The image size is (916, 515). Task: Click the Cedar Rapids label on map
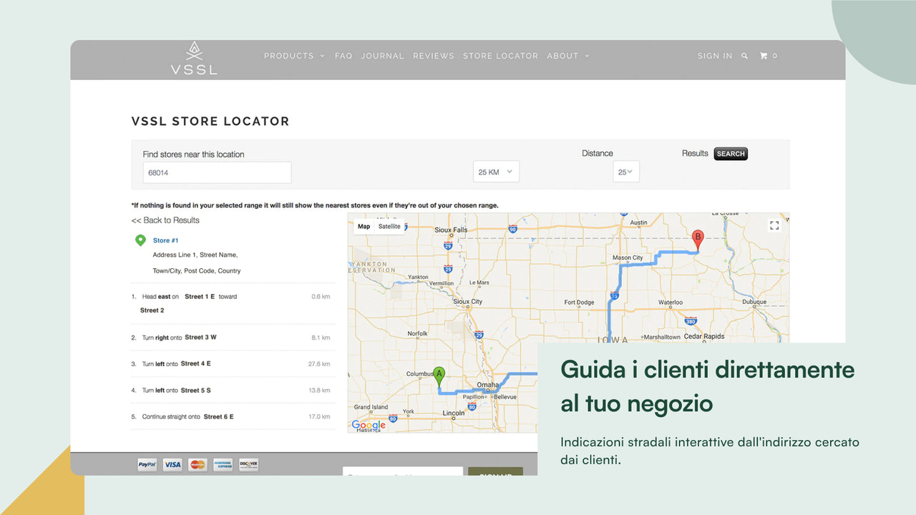(704, 336)
